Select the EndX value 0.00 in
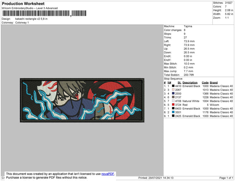Screen dimensions: 235x181 [188, 56]
